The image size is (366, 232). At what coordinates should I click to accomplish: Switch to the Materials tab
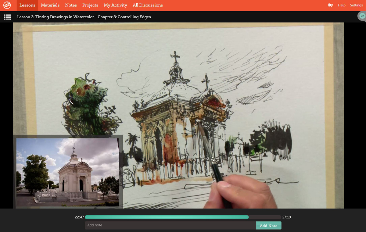[50, 5]
